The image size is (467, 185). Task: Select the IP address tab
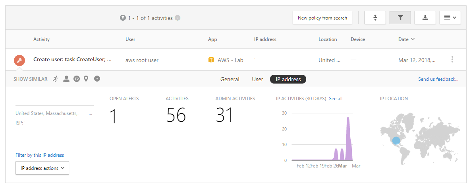coord(288,79)
